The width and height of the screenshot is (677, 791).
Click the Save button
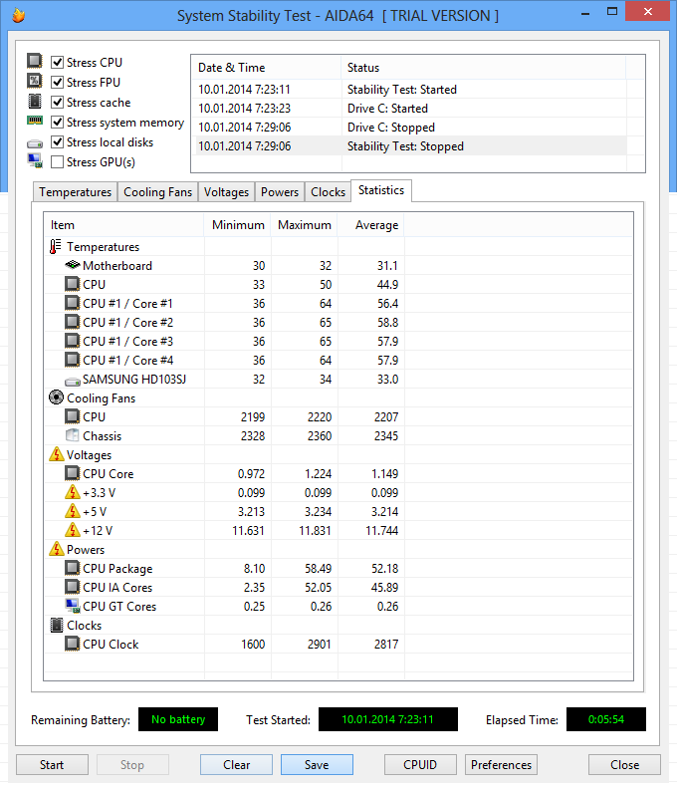[317, 765]
